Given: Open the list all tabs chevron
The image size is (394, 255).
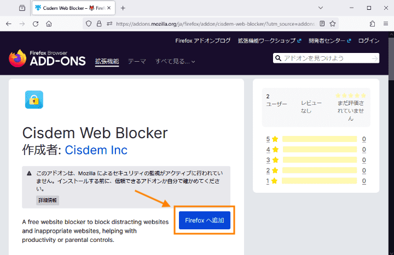Looking at the screenshot, I should tap(320, 8).
